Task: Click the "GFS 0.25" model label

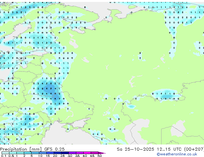Action: pyautogui.click(x=54, y=149)
